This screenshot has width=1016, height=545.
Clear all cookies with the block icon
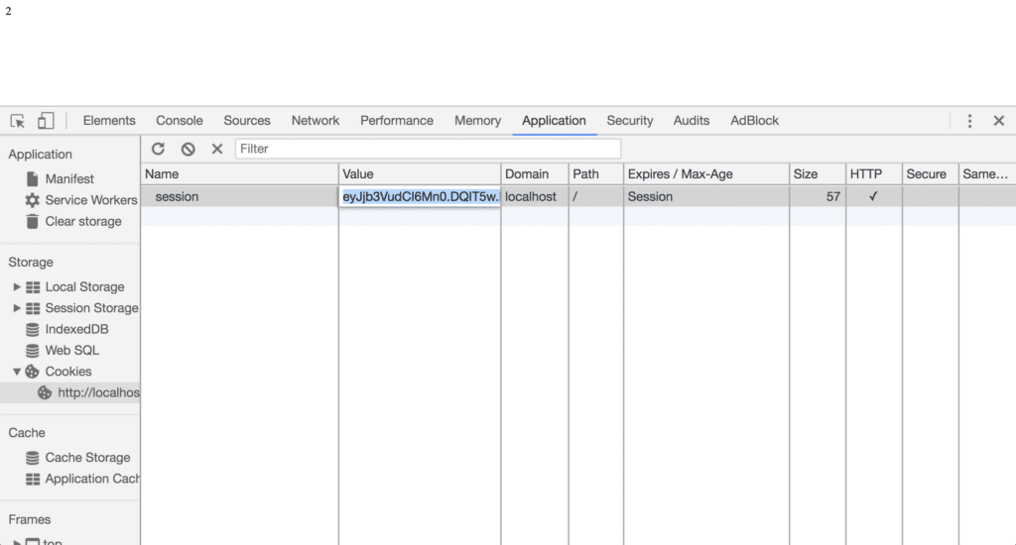click(x=188, y=149)
